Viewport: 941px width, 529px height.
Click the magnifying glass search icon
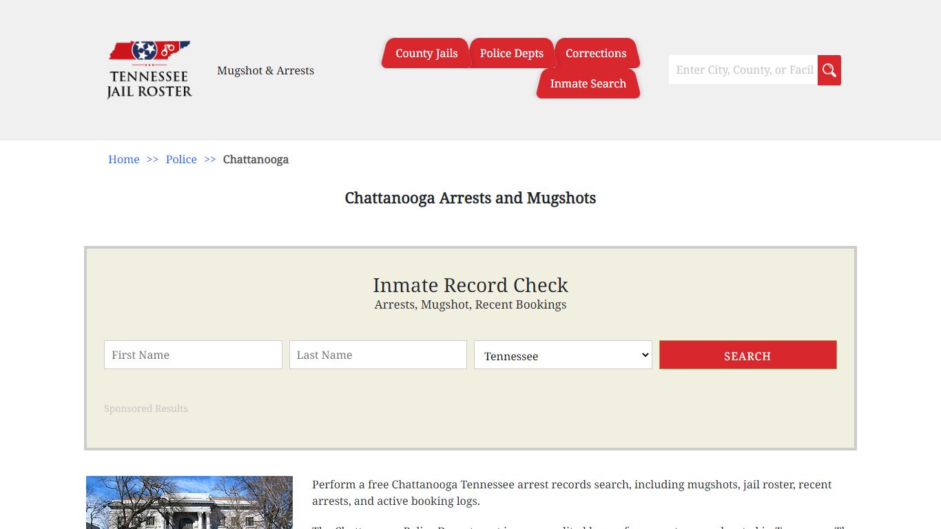point(829,70)
